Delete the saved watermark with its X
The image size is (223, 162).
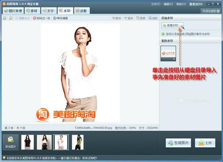tap(174, 59)
